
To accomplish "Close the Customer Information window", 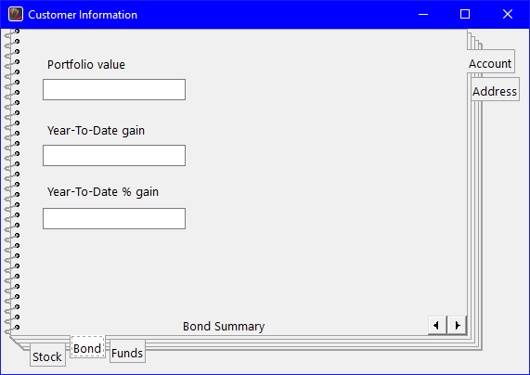I will (508, 14).
